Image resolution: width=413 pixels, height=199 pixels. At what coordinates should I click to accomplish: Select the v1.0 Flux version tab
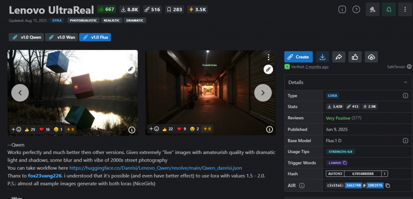pyautogui.click(x=95, y=37)
